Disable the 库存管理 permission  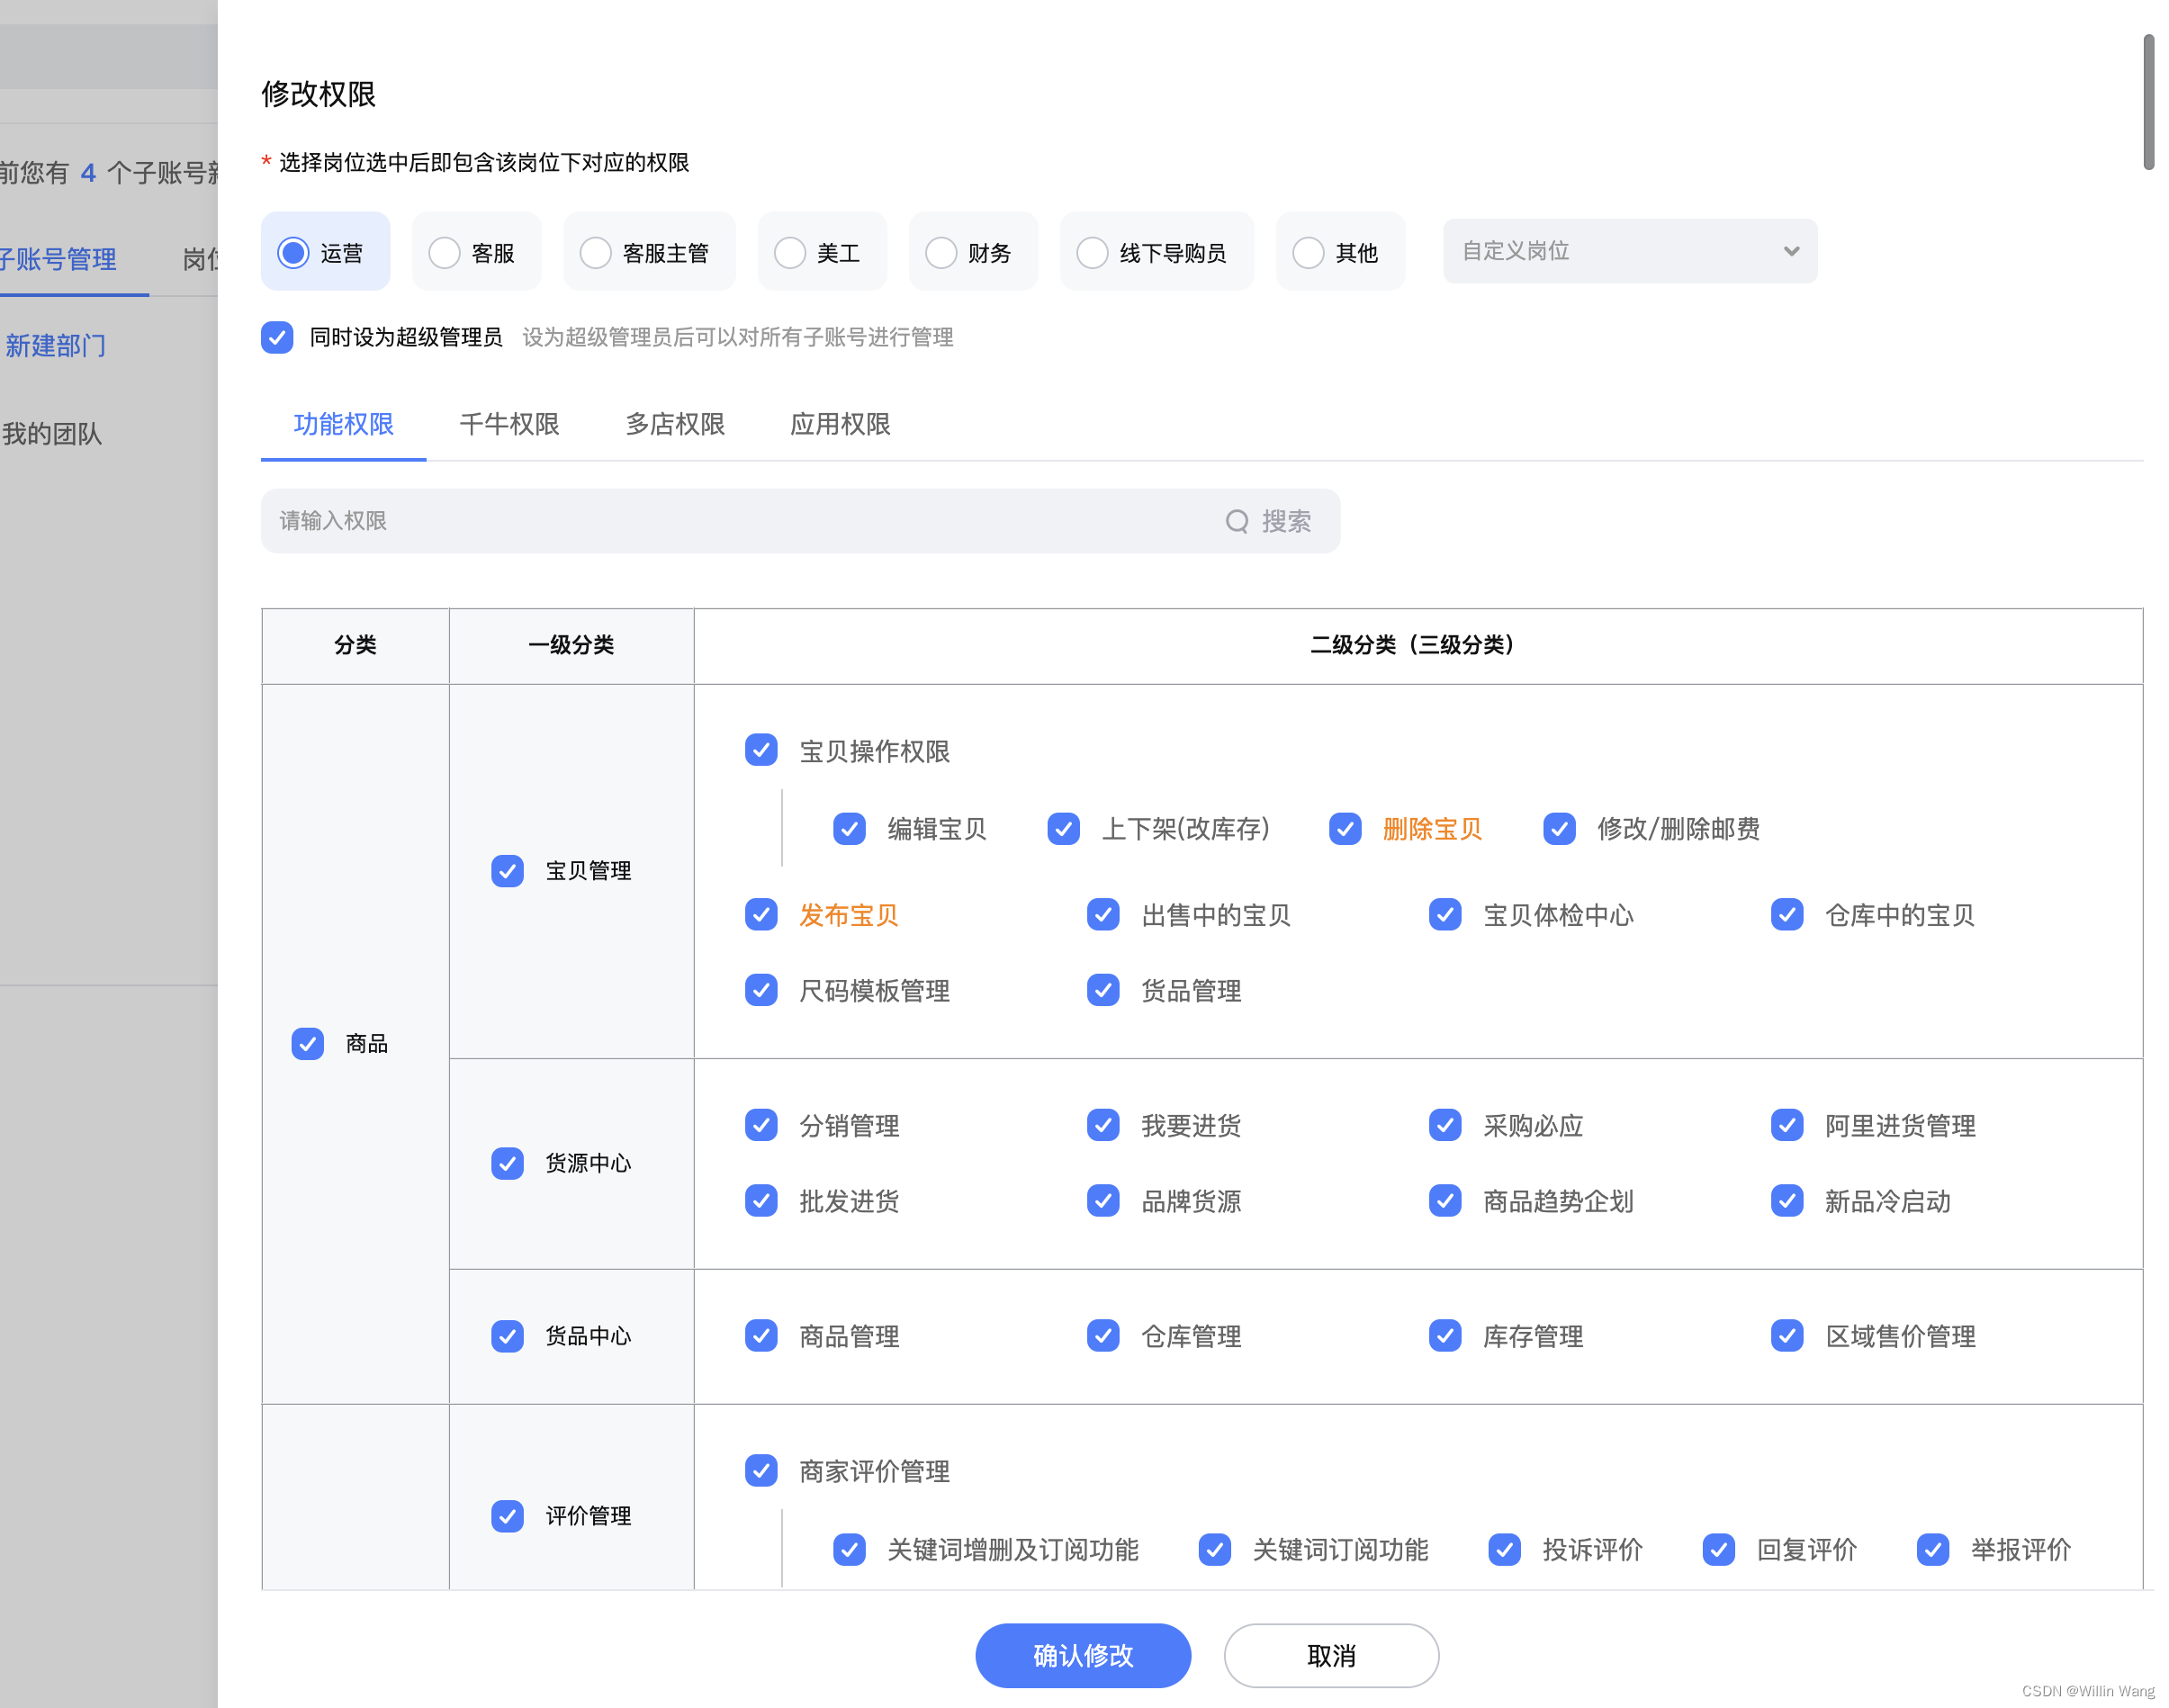click(x=1445, y=1336)
